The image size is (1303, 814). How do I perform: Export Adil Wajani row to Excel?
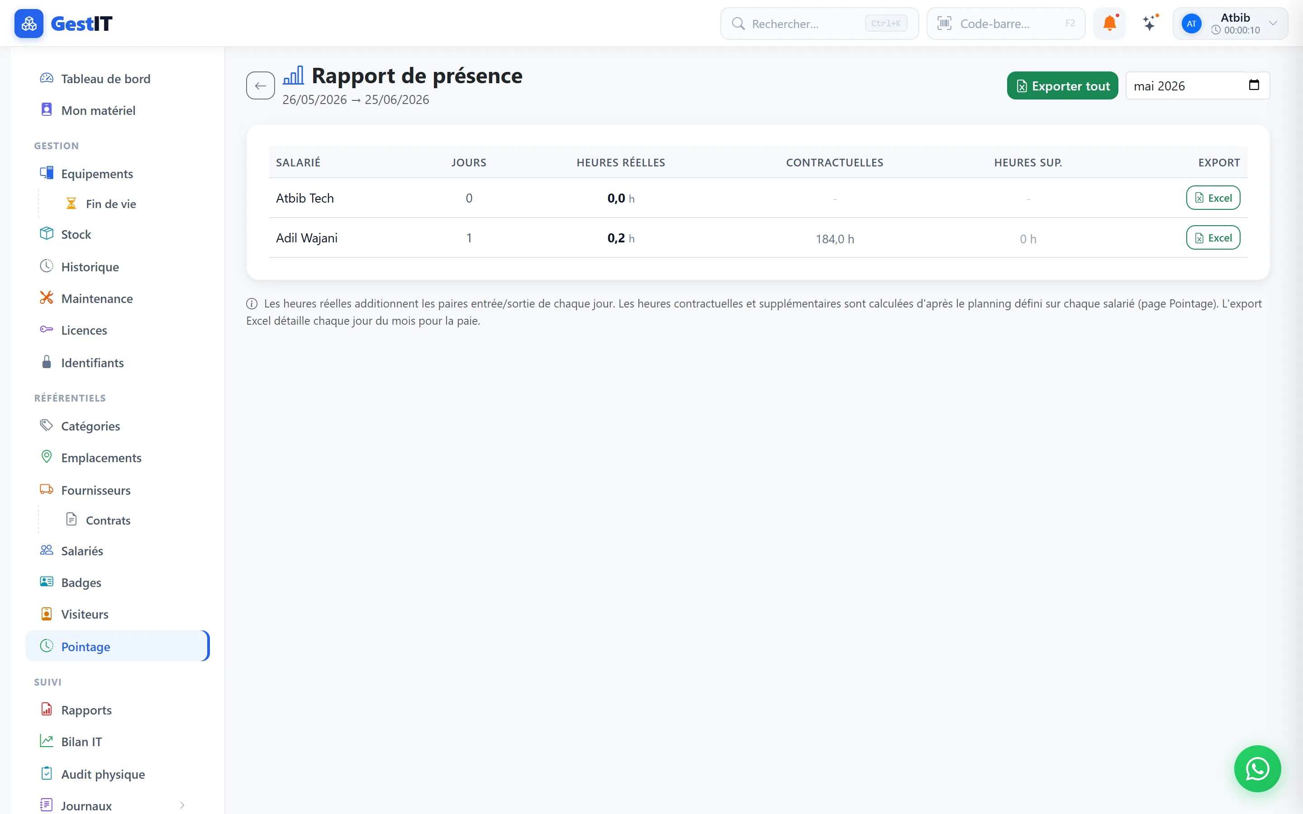point(1213,237)
